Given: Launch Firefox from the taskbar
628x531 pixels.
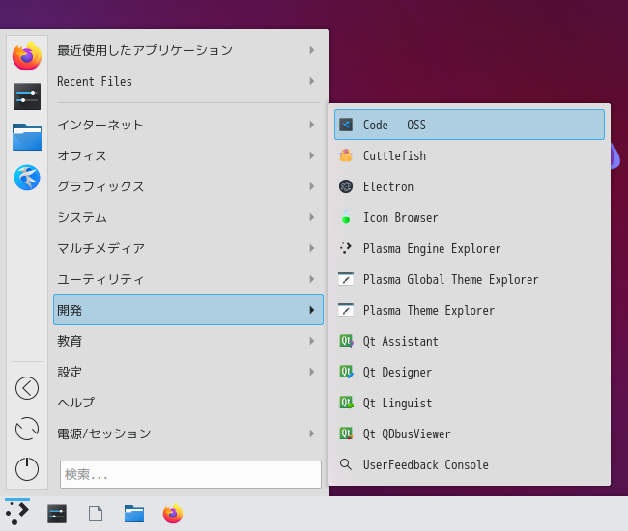Looking at the screenshot, I should 173,514.
